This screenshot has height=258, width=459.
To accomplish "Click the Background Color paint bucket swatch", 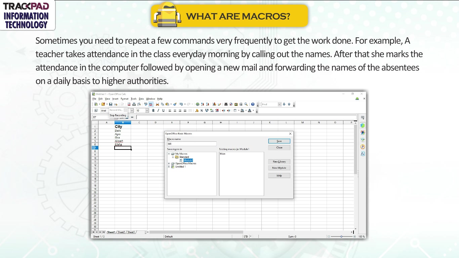I will 242,111.
